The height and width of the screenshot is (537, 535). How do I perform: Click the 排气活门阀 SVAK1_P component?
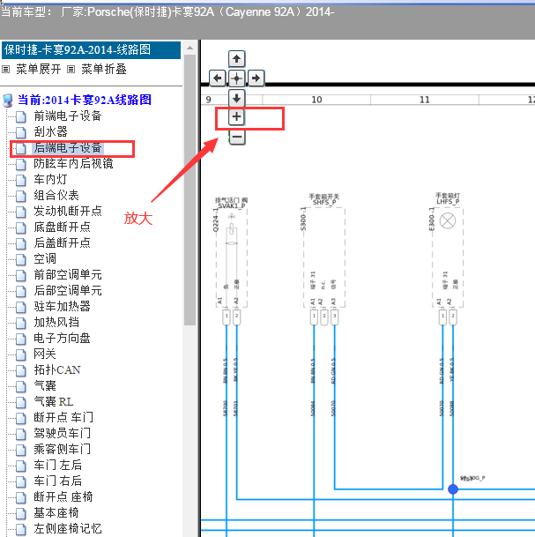point(232,257)
